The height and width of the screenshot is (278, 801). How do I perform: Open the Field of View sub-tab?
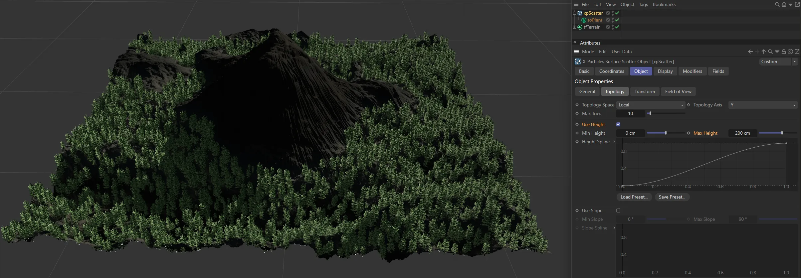pos(678,91)
